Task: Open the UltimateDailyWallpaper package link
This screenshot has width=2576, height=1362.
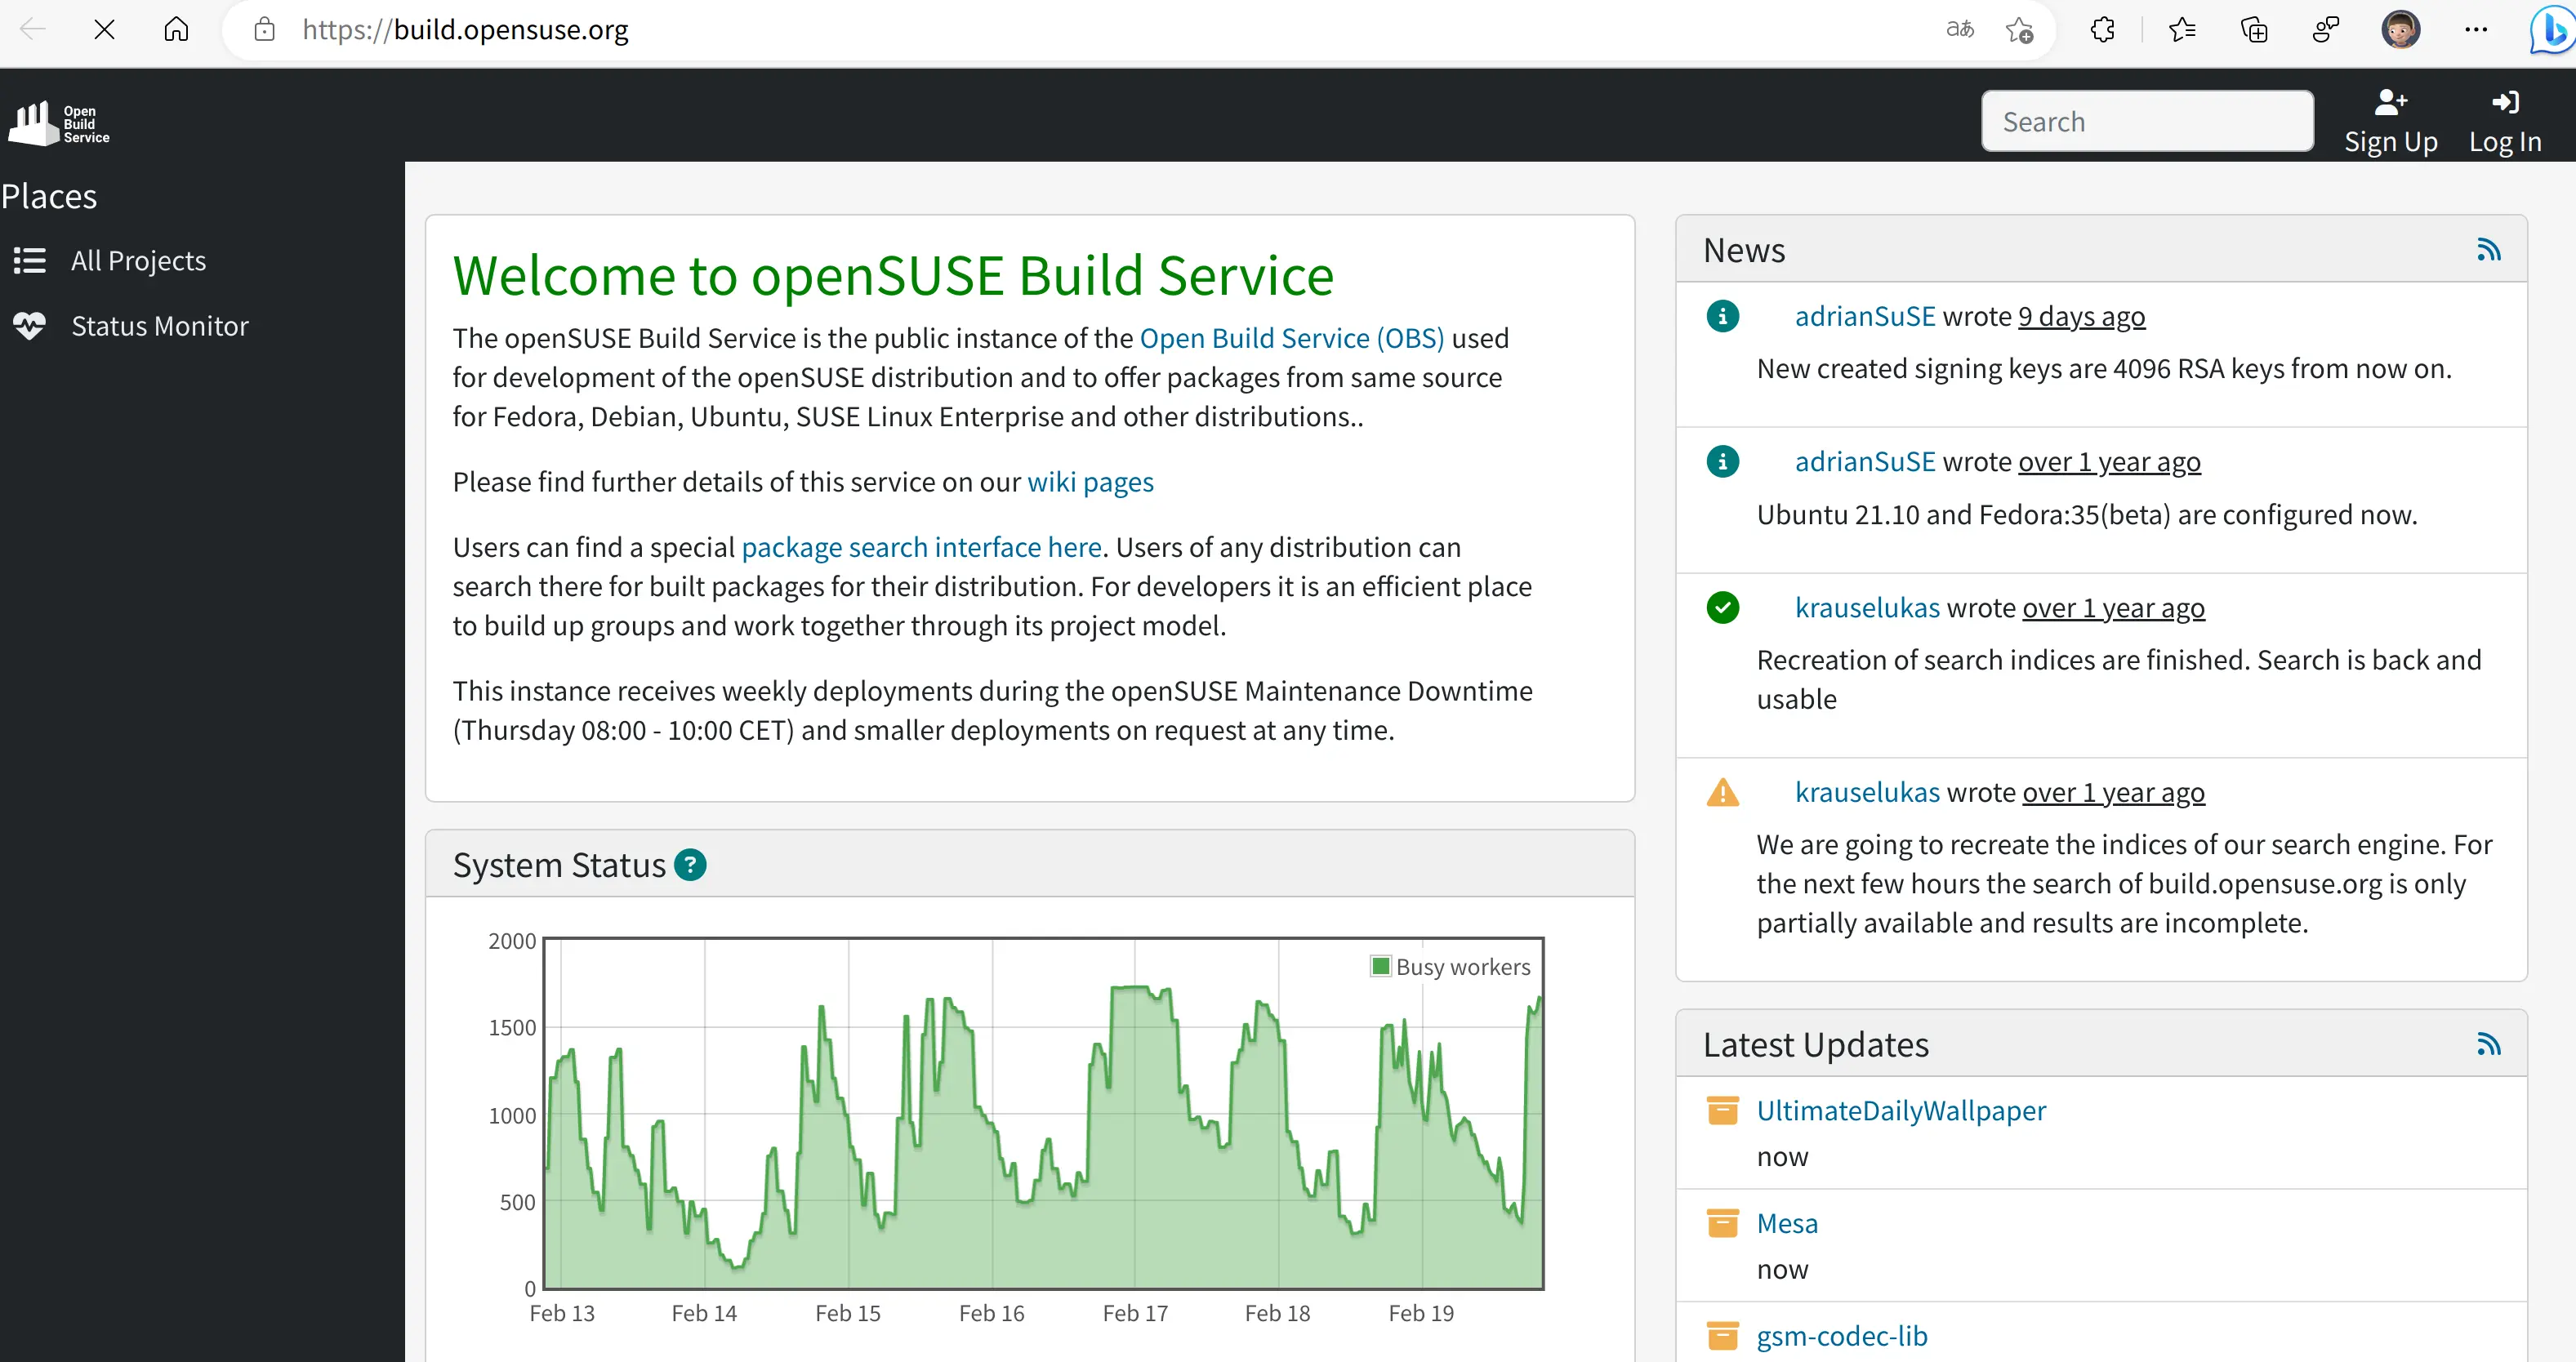Action: point(1900,1111)
